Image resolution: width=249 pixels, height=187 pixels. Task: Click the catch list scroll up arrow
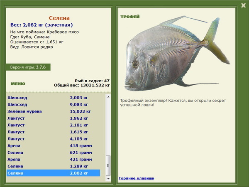coord(108,97)
